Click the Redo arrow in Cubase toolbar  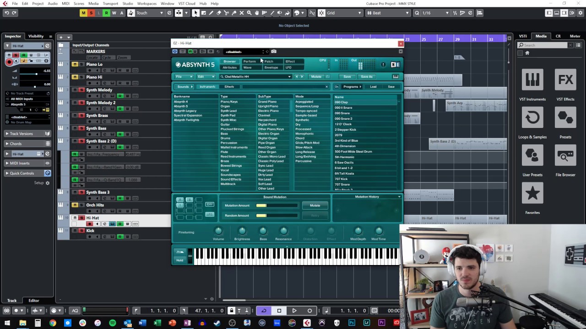(14, 13)
